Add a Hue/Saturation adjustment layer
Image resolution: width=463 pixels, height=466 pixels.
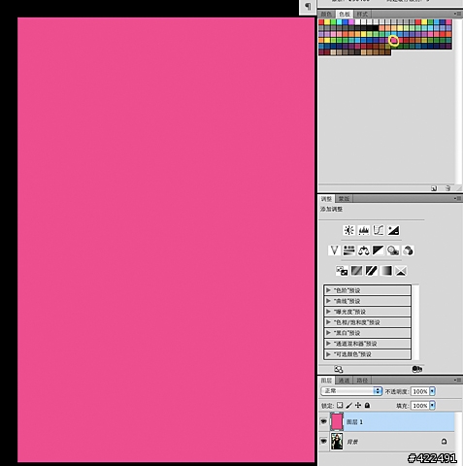pos(348,250)
